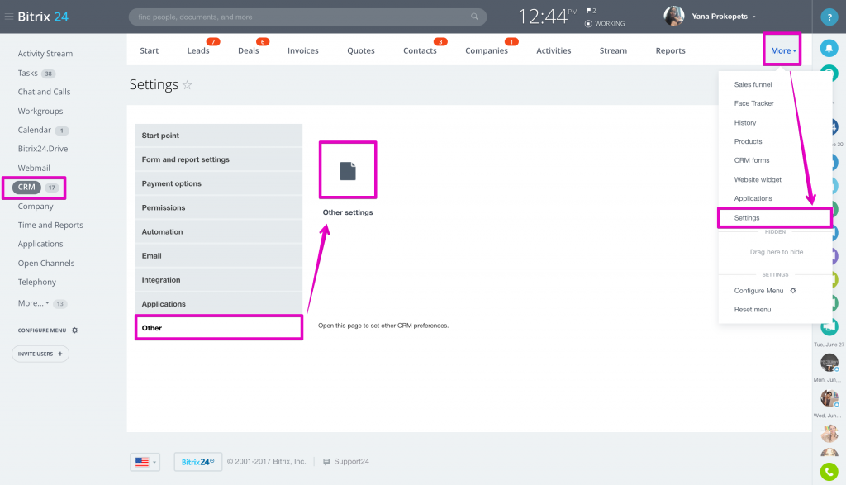Image resolution: width=846 pixels, height=485 pixels.
Task: Select the Other settings section
Action: click(218, 328)
